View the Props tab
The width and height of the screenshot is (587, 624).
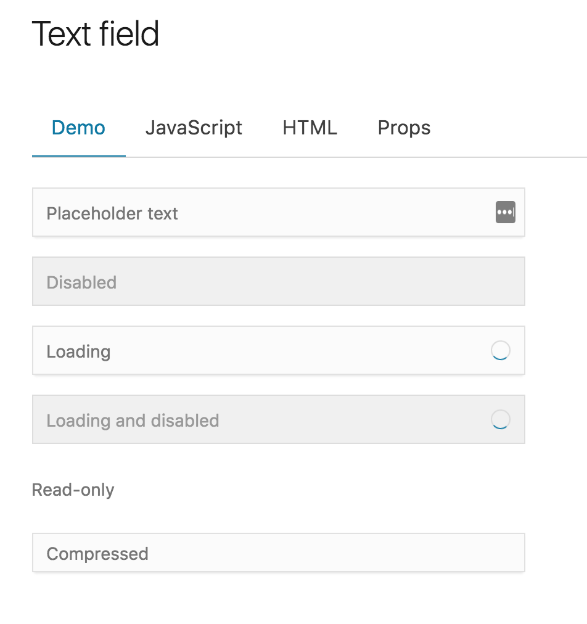click(404, 128)
